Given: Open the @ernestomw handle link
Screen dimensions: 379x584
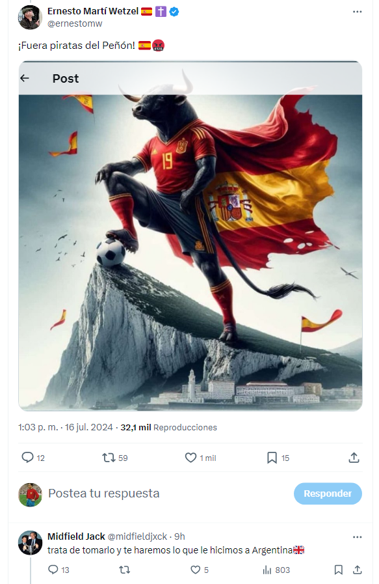Looking at the screenshot, I should pos(75,23).
